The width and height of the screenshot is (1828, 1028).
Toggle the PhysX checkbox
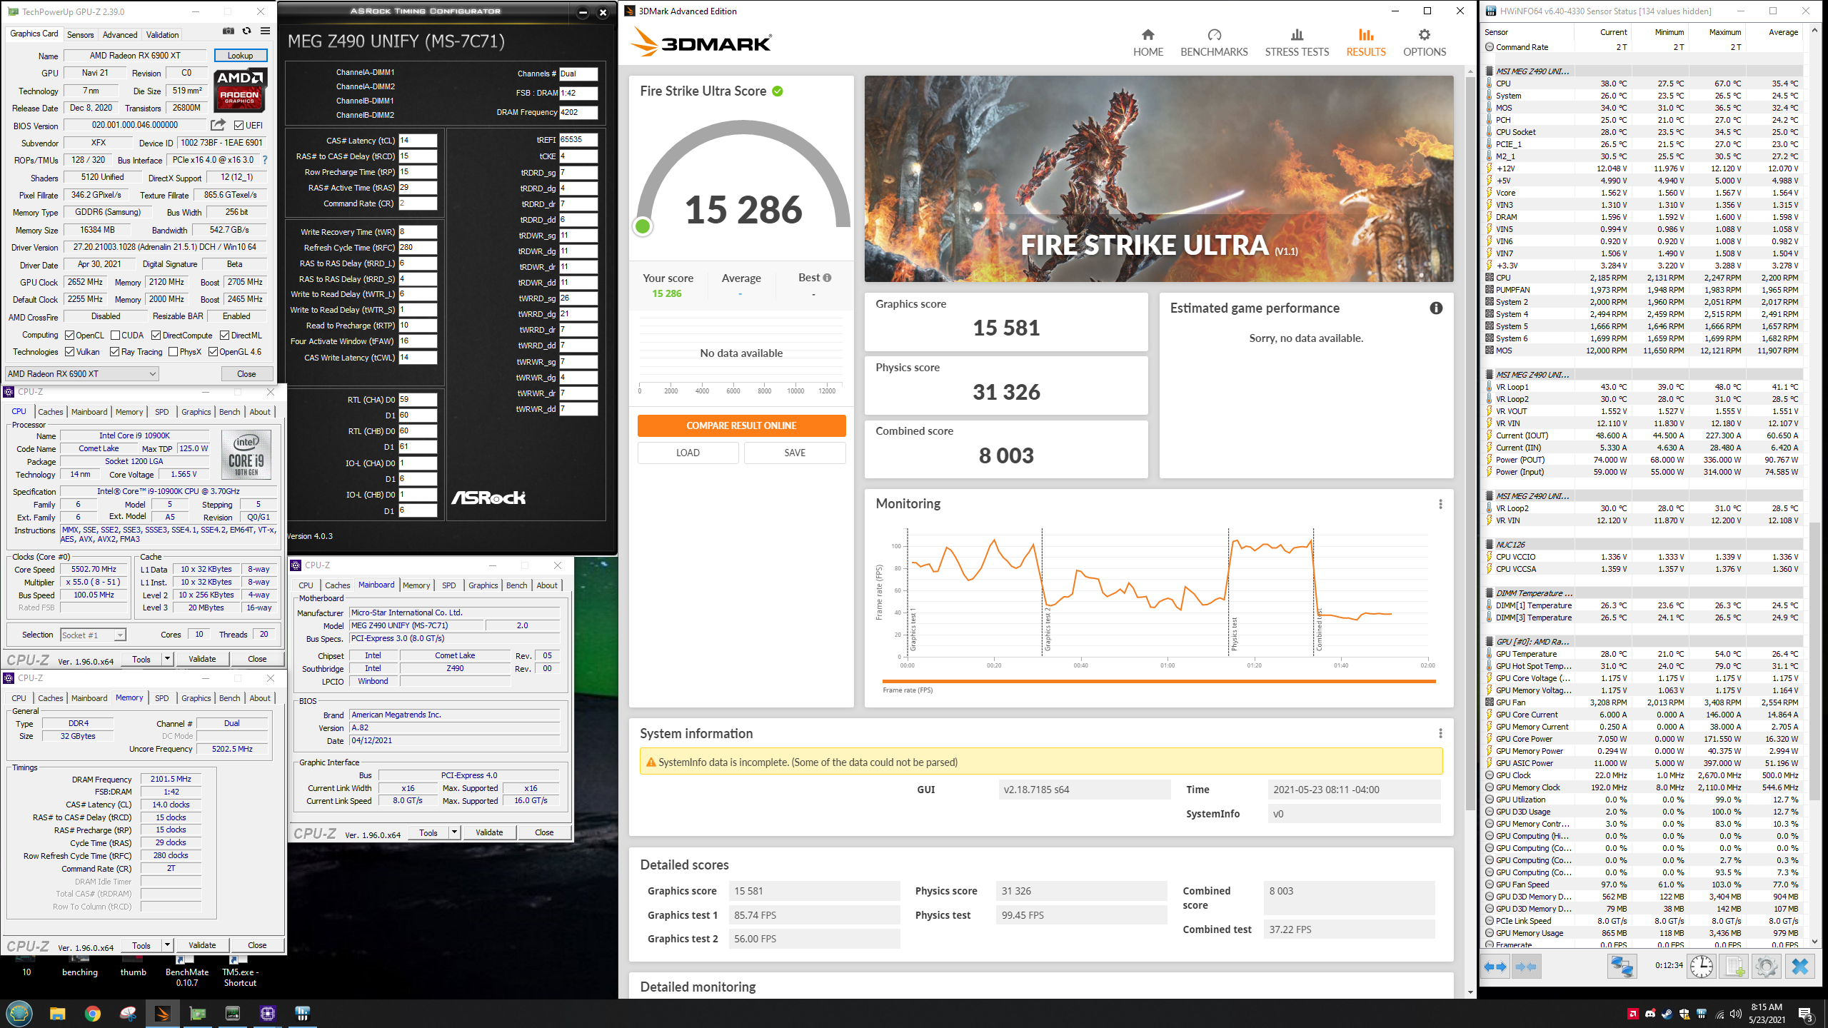click(173, 352)
